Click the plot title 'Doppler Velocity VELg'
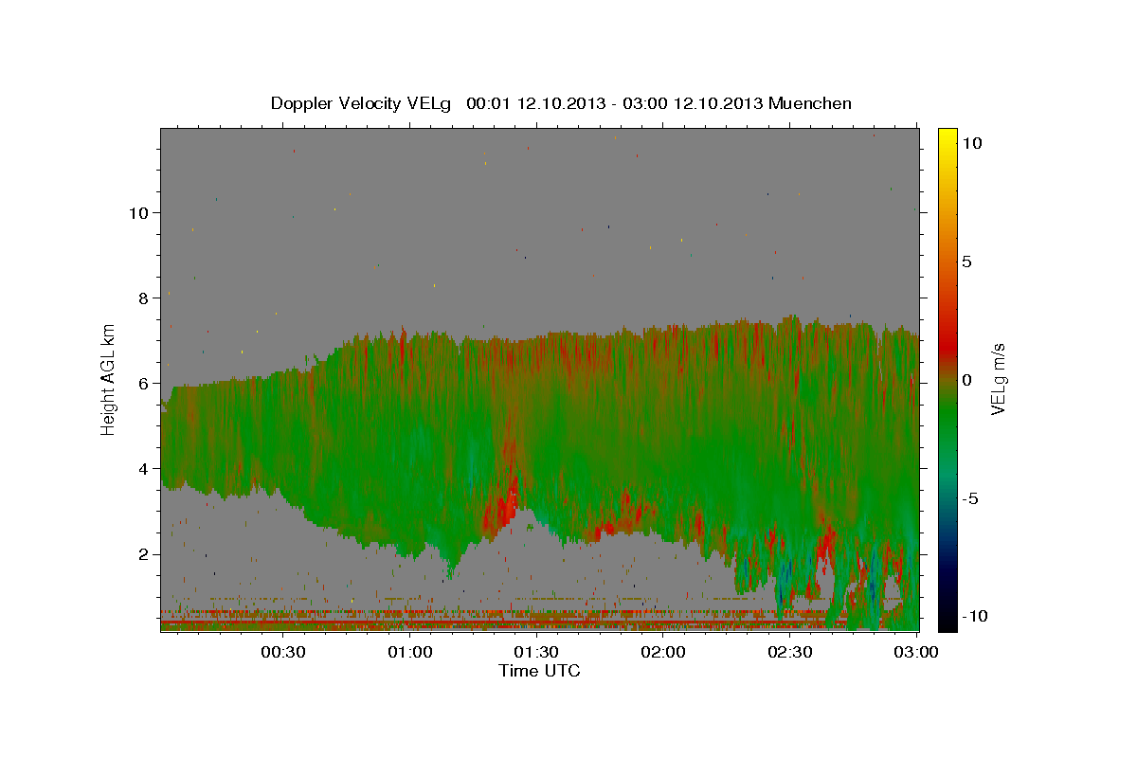This screenshot has width=1137, height=758. click(x=361, y=103)
